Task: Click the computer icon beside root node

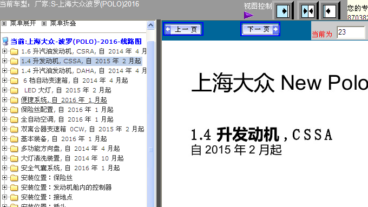Action: point(5,41)
